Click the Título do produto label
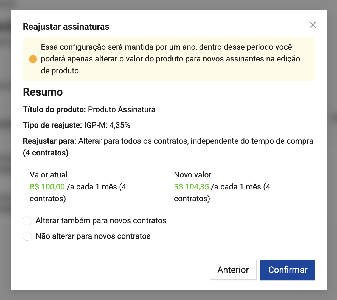Image resolution: width=337 pixels, height=300 pixels. [54, 110]
